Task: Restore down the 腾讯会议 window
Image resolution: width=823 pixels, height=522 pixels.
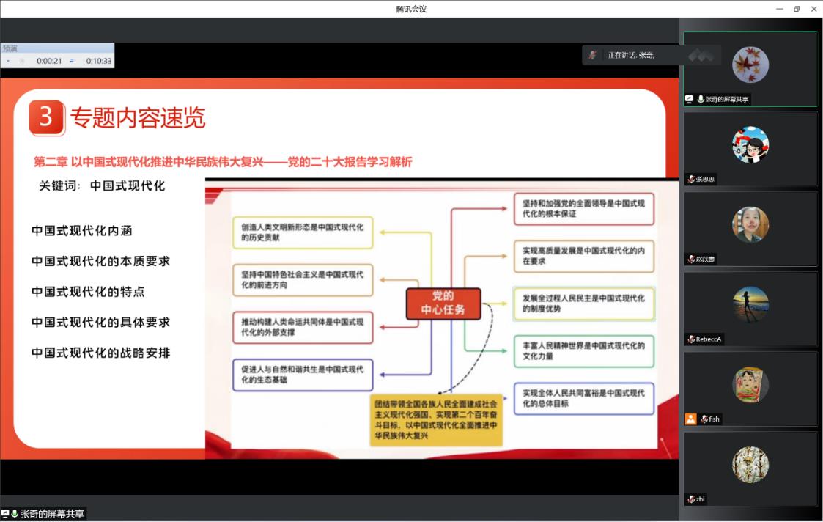Action: click(797, 9)
